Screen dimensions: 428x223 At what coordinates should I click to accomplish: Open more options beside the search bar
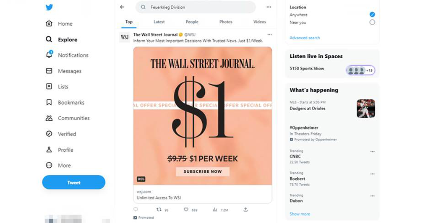click(269, 7)
